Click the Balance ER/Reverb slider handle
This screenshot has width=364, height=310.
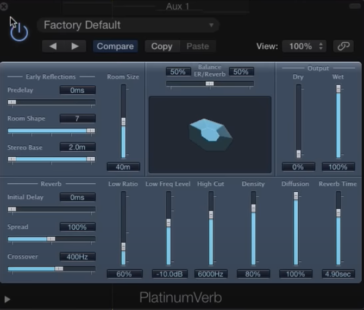coord(210,83)
